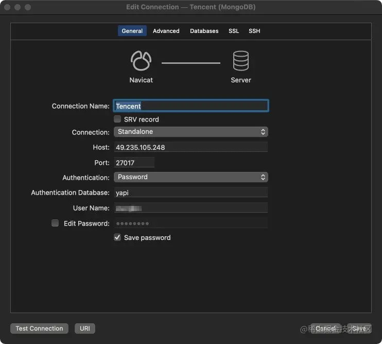
Task: Save the connection settings
Action: click(359, 329)
